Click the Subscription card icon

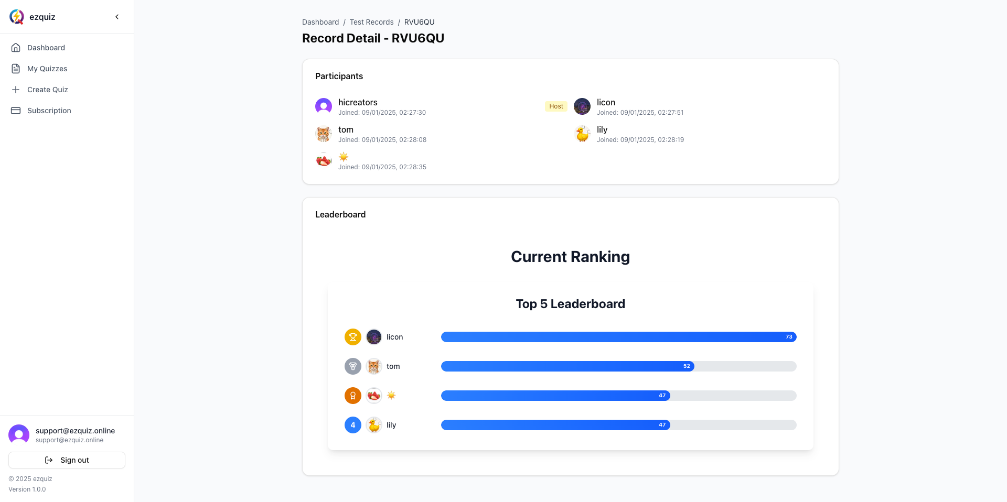[16, 111]
